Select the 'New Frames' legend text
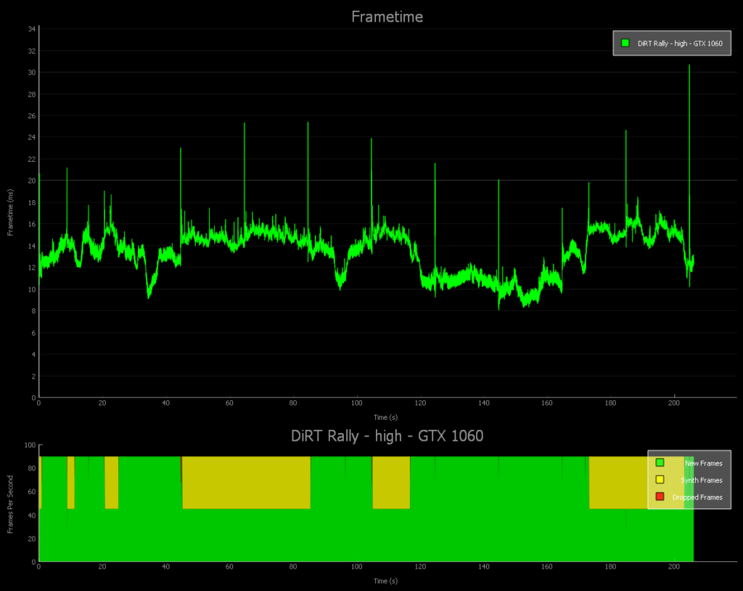The image size is (743, 591). coord(703,463)
